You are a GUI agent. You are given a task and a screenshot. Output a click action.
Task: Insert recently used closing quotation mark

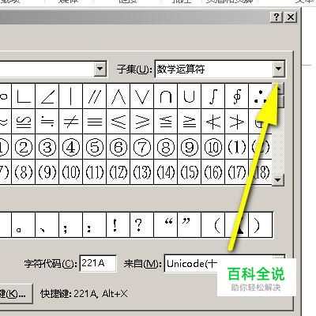190,225
